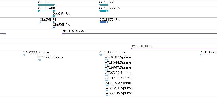Select the AT08135.3prime EST glyph

coord(100,55)
